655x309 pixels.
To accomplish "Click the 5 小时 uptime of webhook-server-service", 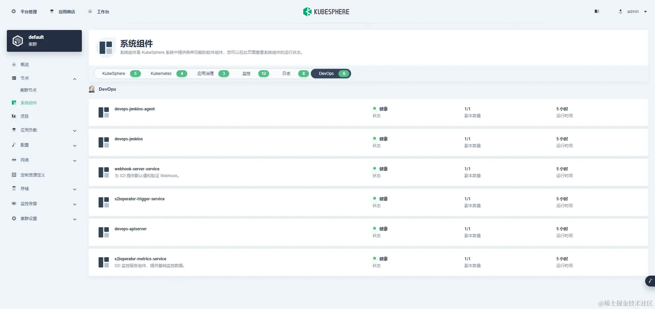I will tap(562, 169).
